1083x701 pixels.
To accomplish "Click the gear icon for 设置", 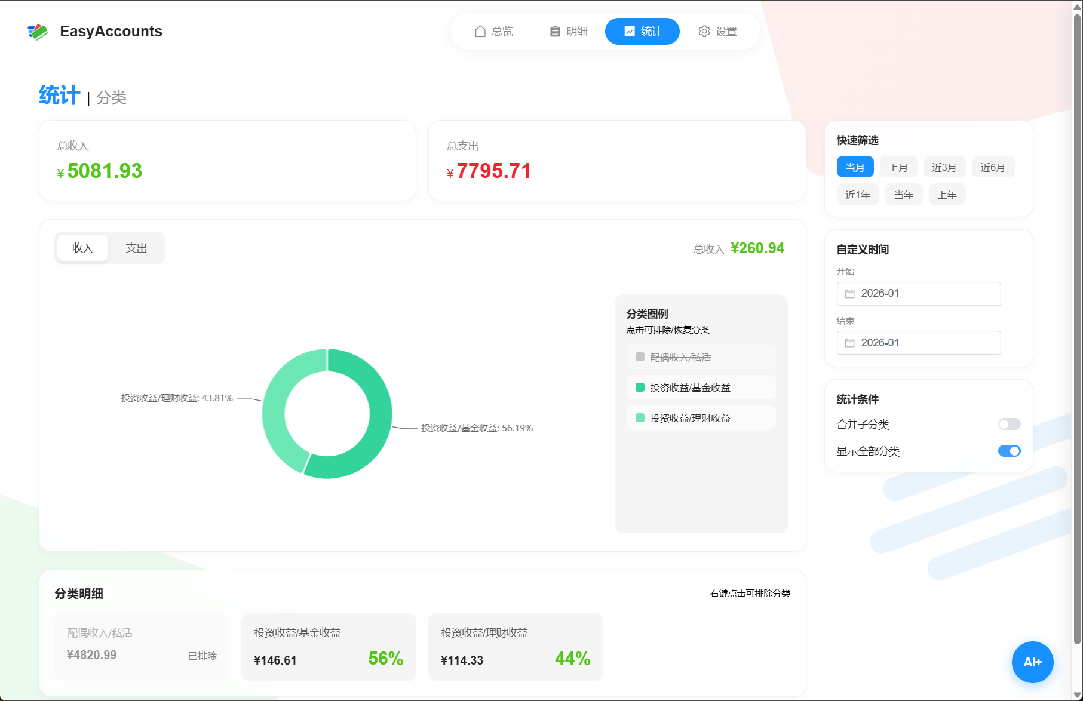I will click(704, 32).
